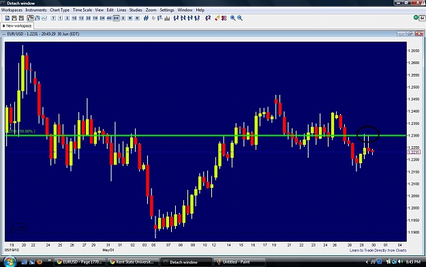Click the red-marked line edit tool icon

pos(208,18)
